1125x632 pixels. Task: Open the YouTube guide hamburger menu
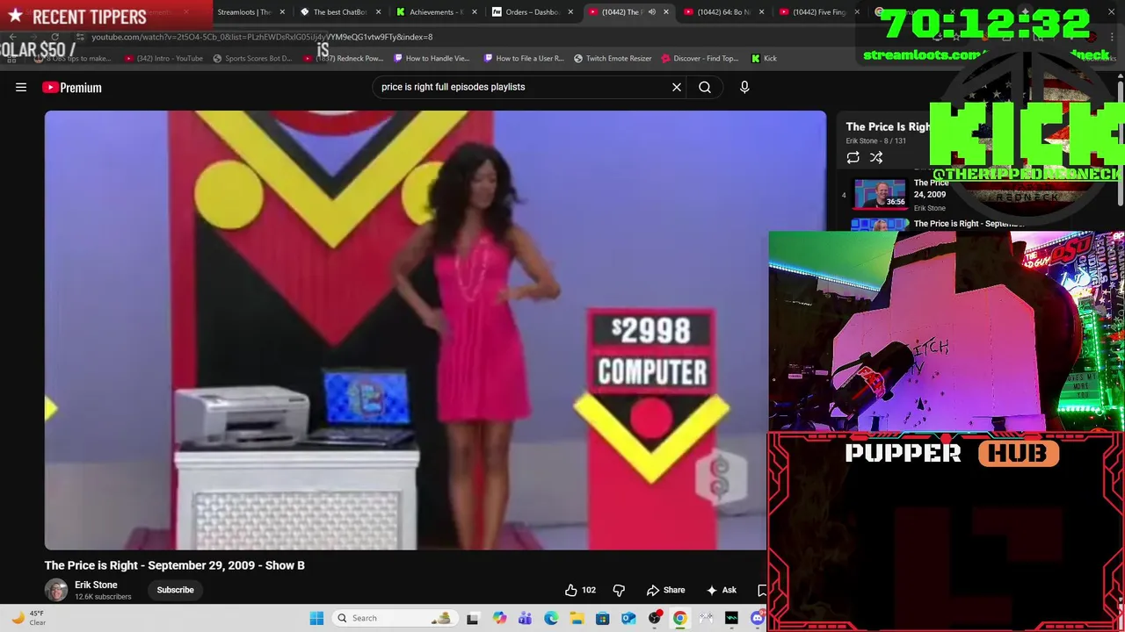pos(21,87)
